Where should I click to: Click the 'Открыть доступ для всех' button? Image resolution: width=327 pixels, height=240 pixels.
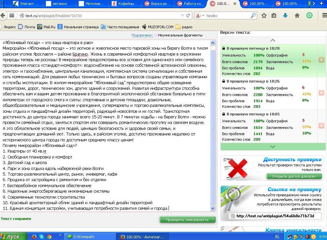coord(294,177)
